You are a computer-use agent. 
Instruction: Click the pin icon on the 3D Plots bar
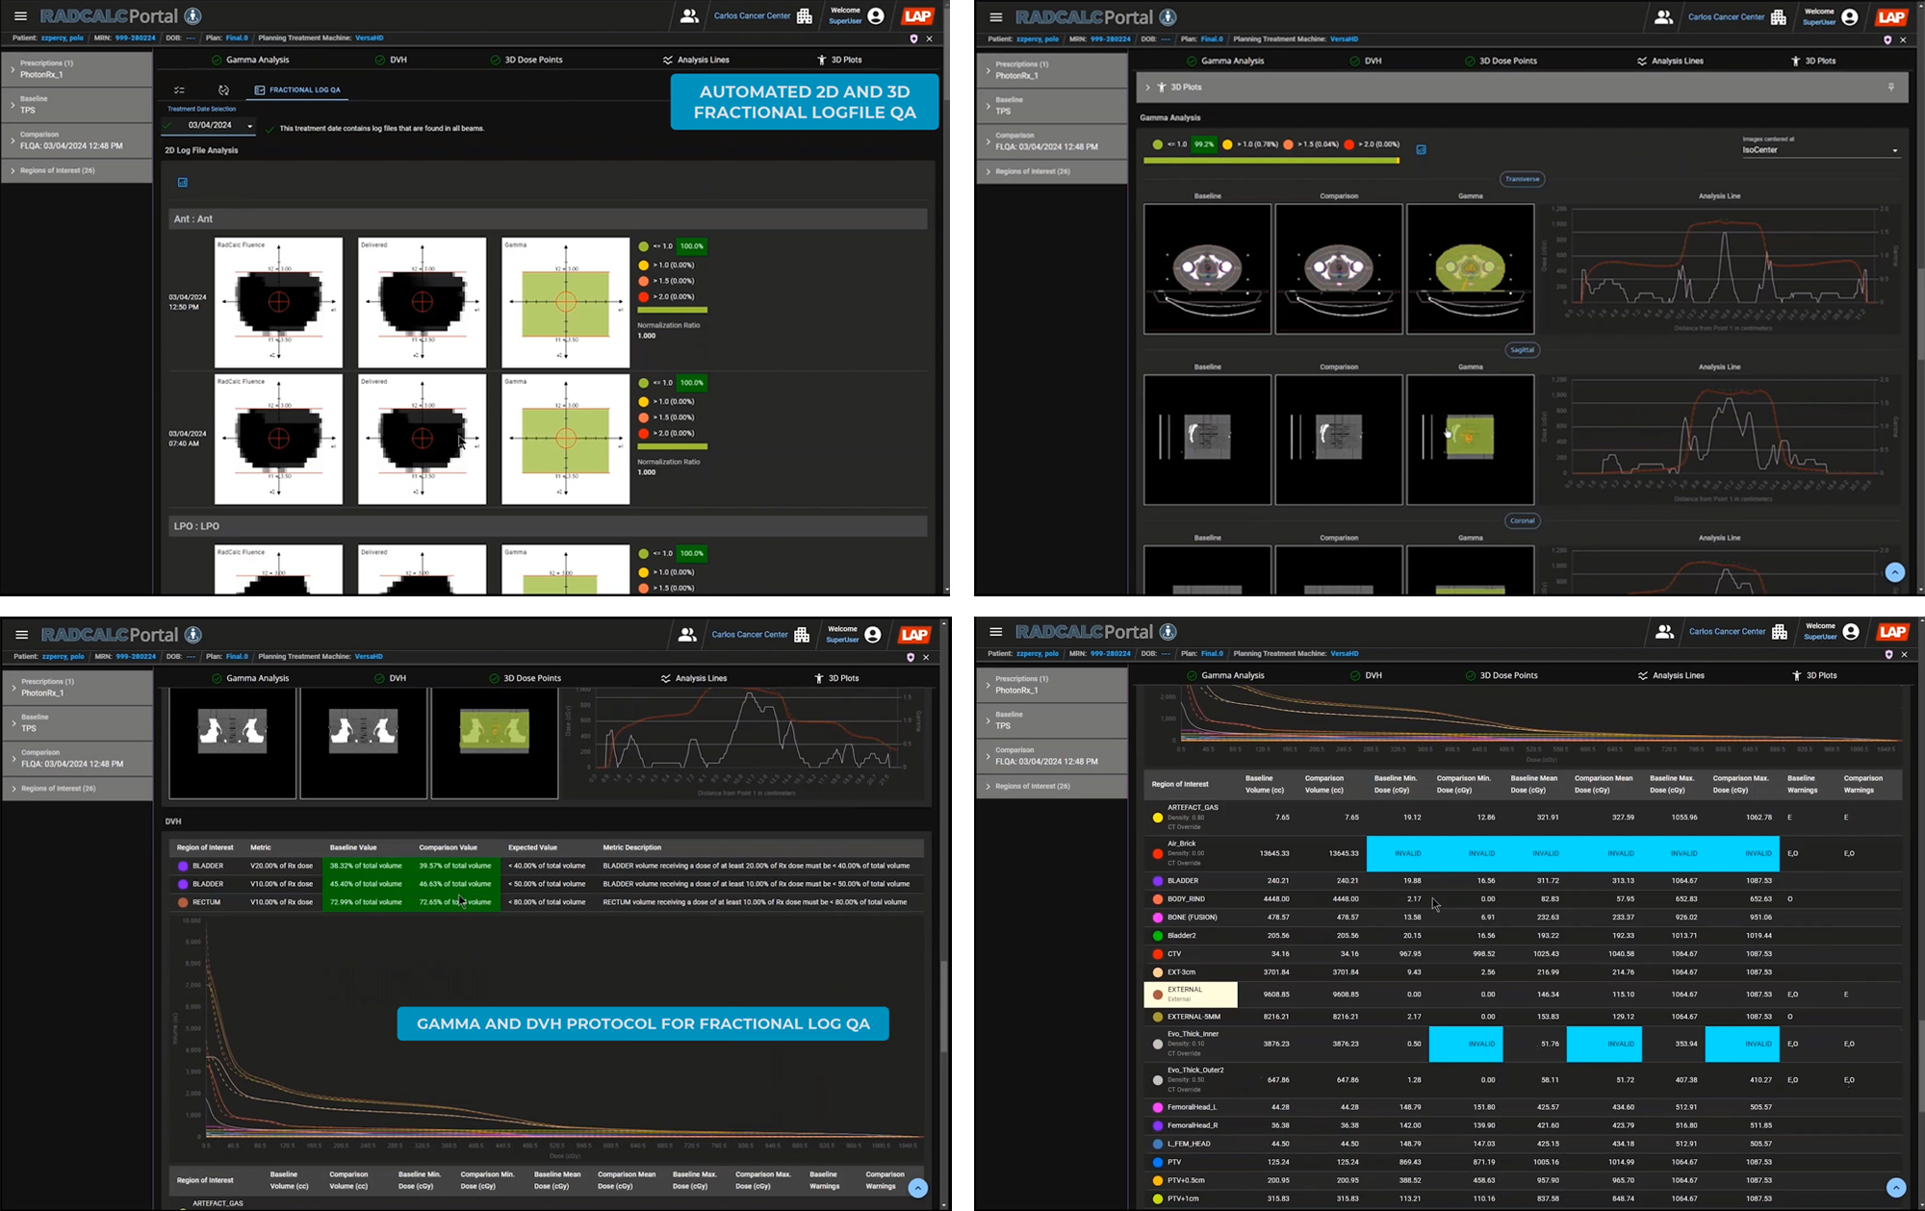point(1890,88)
